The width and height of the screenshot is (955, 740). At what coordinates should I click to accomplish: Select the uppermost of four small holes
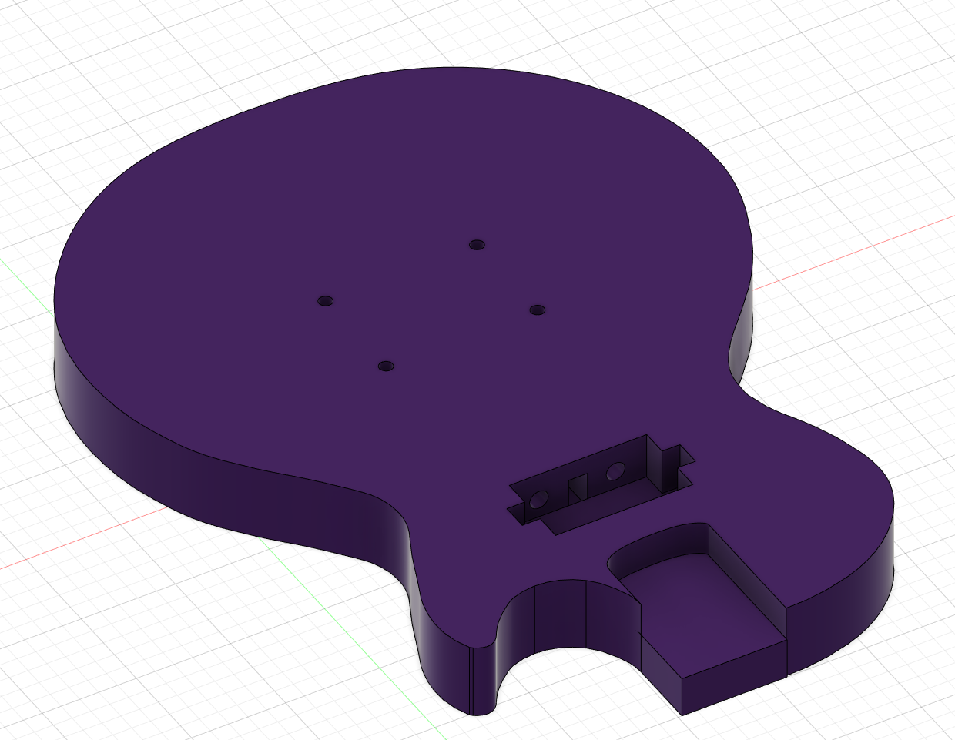pyautogui.click(x=477, y=245)
